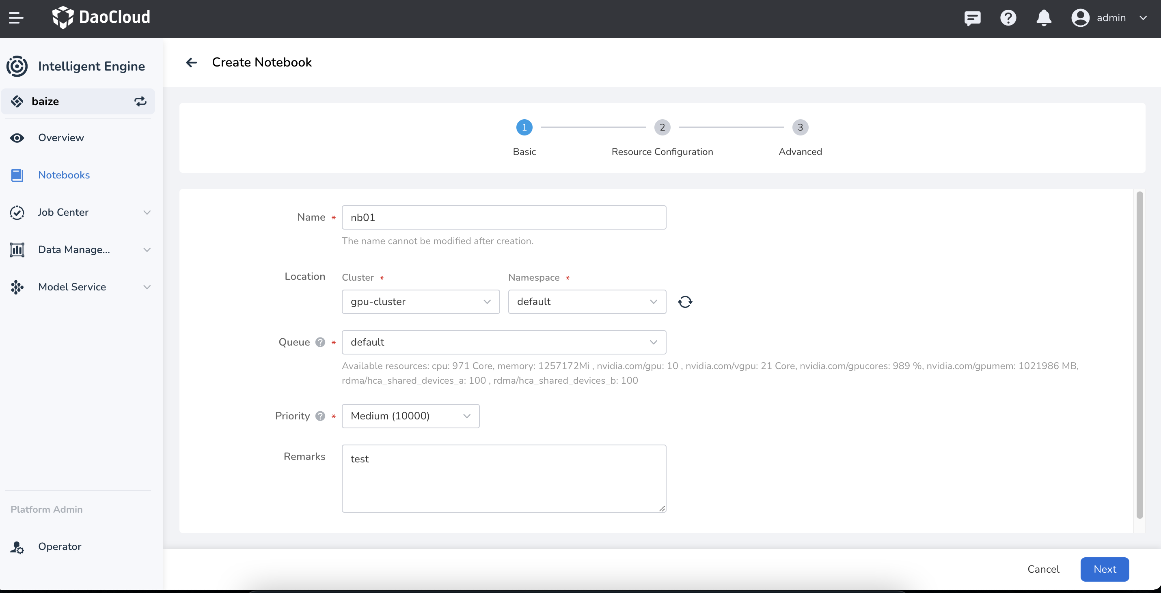Screen dimensions: 1161x593
Task: Open the messages icon in the top bar
Action: tap(972, 18)
